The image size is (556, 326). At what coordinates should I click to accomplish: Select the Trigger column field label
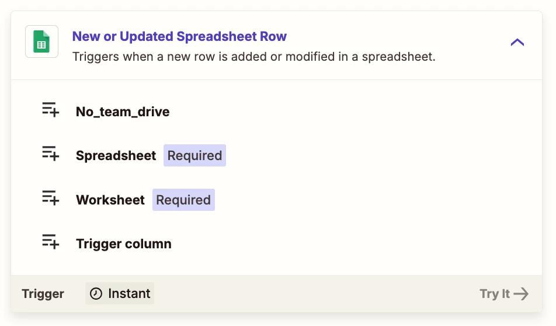(124, 244)
